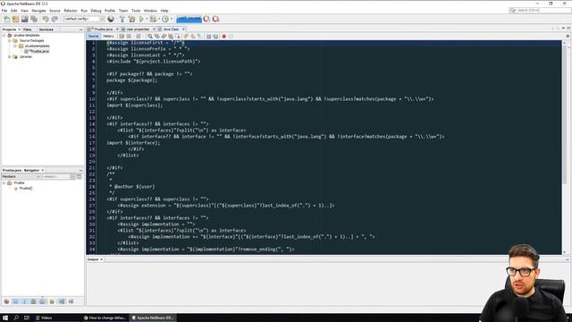This screenshot has height=322, width=572.
Task: Click the Source view button
Action: click(x=93, y=36)
